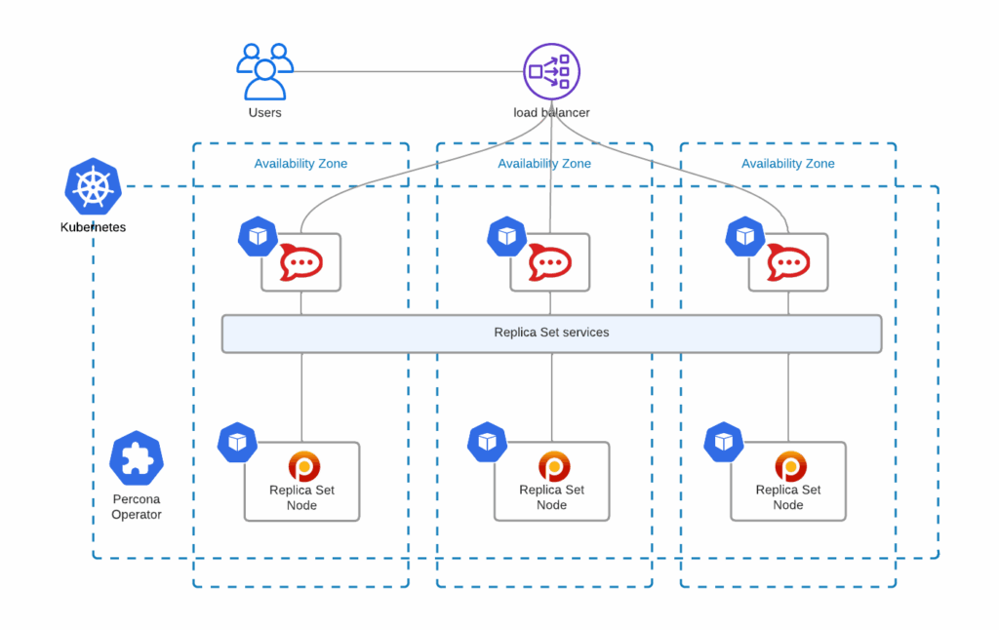Click the "Kubernetes" text label
This screenshot has width=999, height=630.
point(93,227)
